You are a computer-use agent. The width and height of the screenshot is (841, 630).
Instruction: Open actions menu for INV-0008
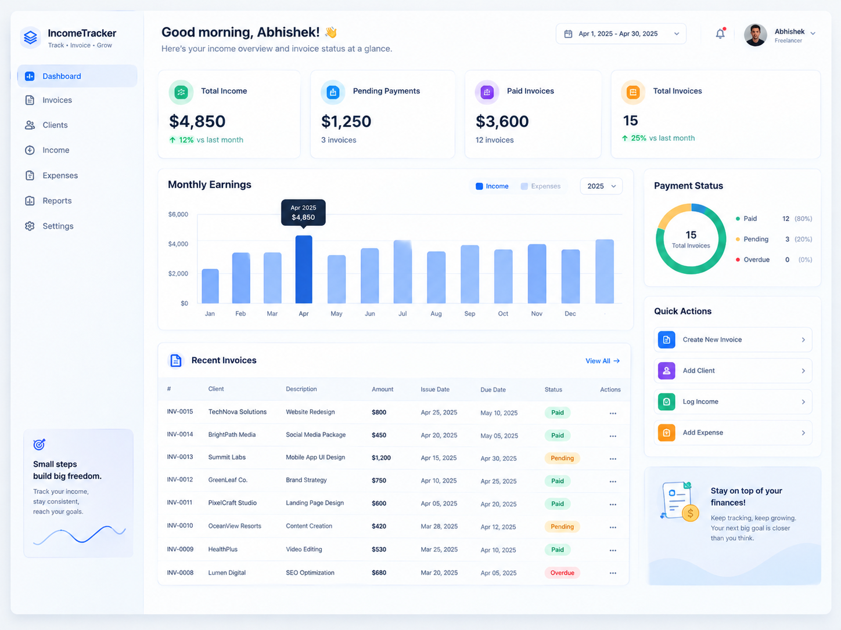(613, 573)
